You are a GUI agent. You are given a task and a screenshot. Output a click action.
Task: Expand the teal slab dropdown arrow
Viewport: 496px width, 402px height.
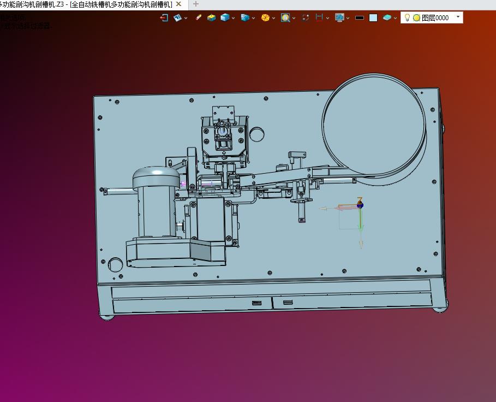(x=395, y=18)
